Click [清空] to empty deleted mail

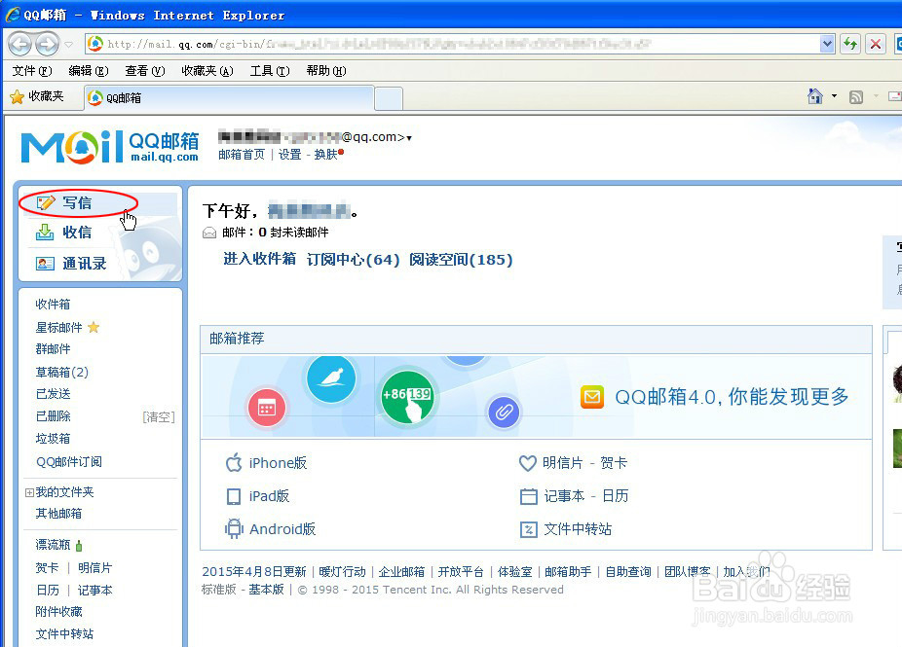(x=158, y=417)
